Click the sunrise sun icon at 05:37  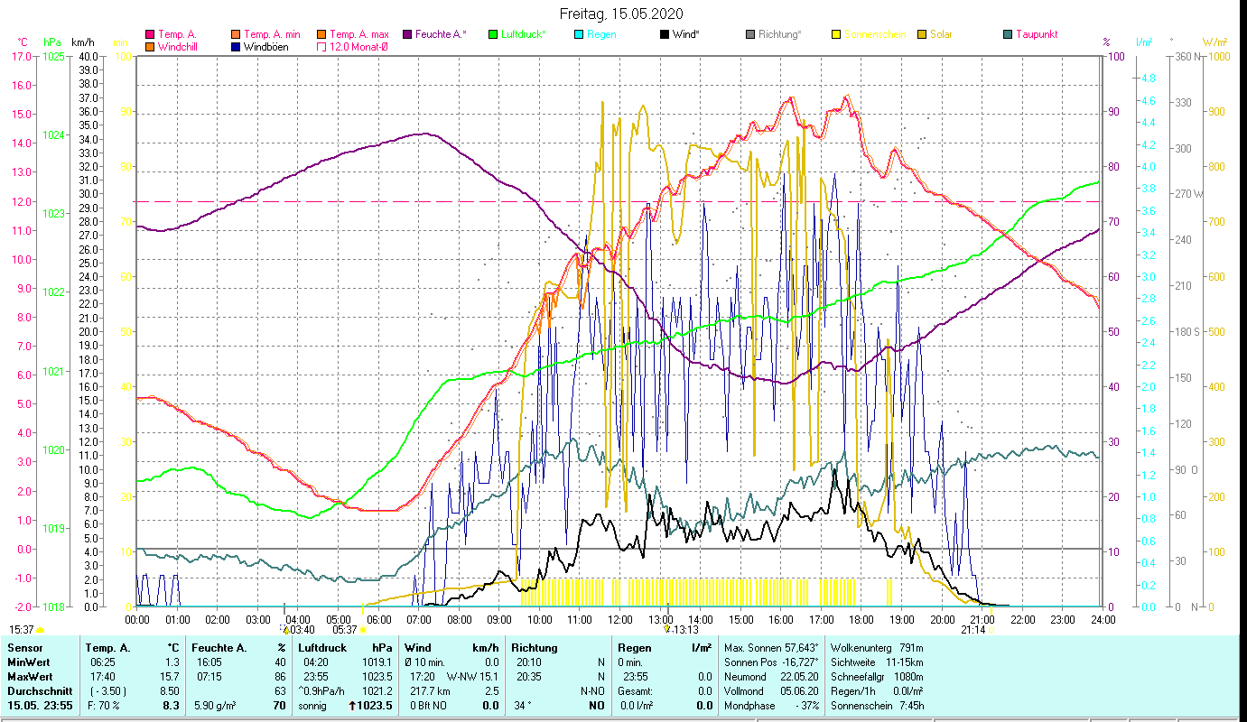point(363,630)
